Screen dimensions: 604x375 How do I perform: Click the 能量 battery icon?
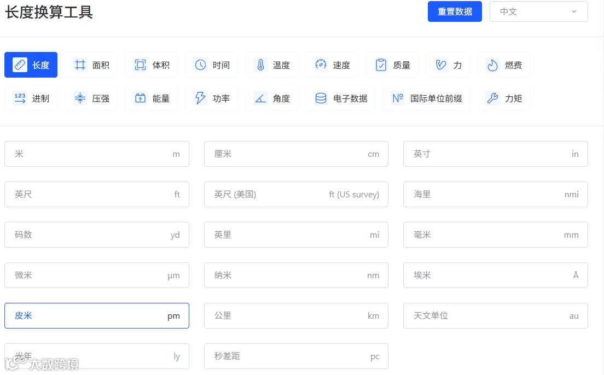pyautogui.click(x=140, y=98)
